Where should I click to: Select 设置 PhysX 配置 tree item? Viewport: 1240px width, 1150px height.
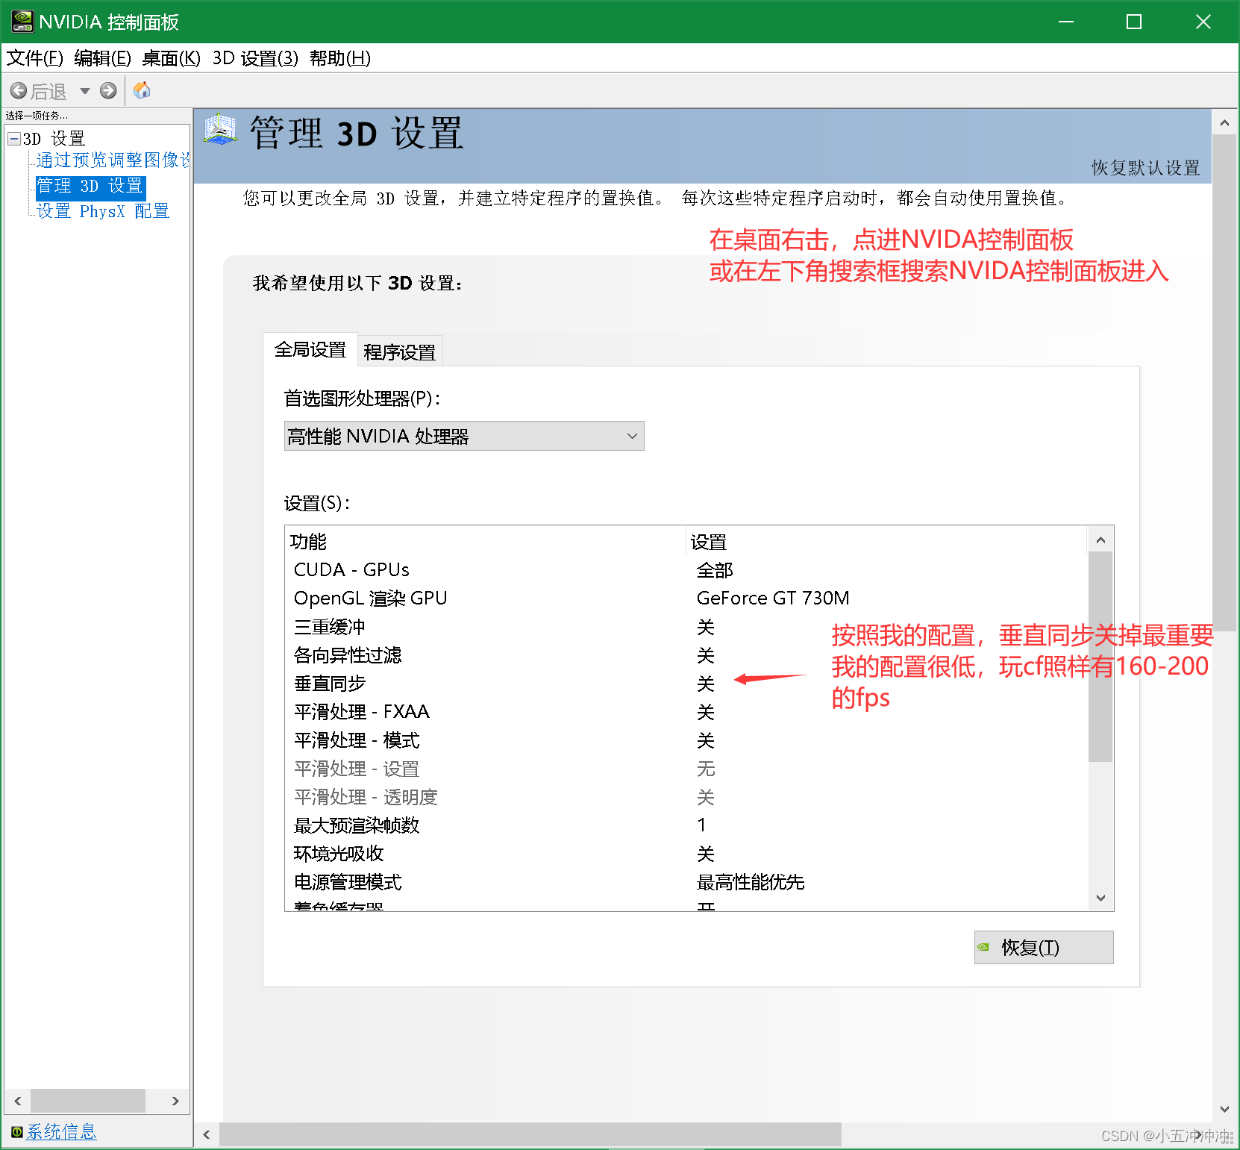(x=103, y=211)
